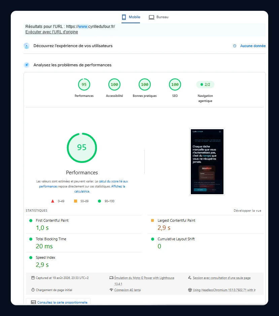
Task: Click the 1,0 s value
Action: [x=42, y=228]
